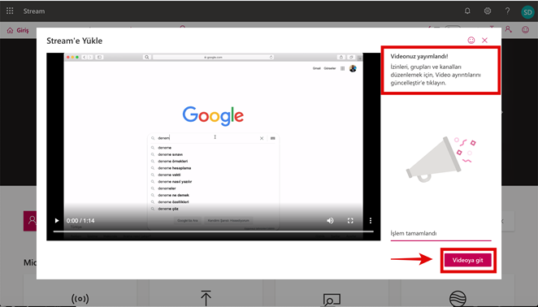Seek on the video progress bar
Screen dimensions: 538x307
click(x=213, y=231)
